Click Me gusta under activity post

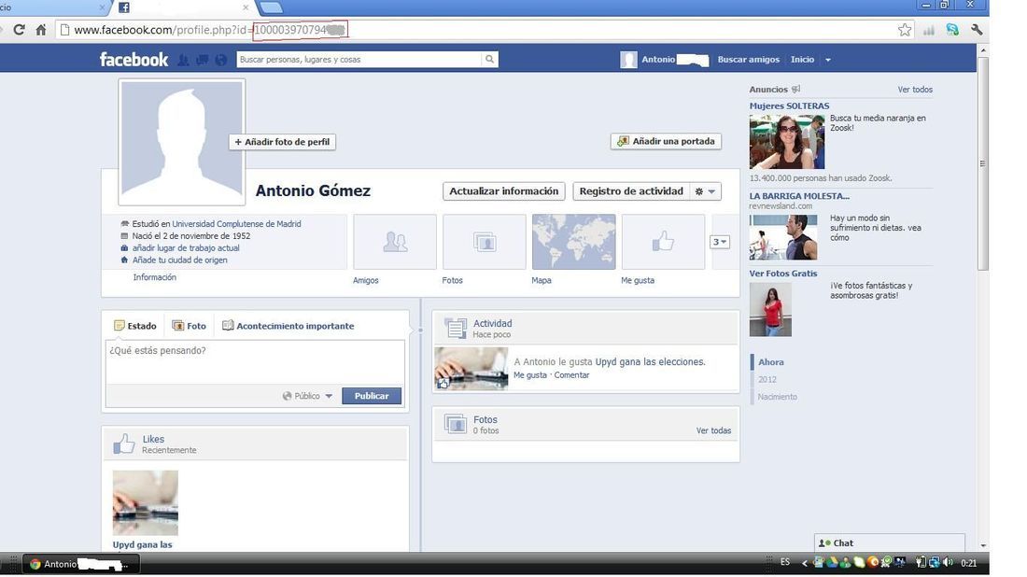(530, 375)
